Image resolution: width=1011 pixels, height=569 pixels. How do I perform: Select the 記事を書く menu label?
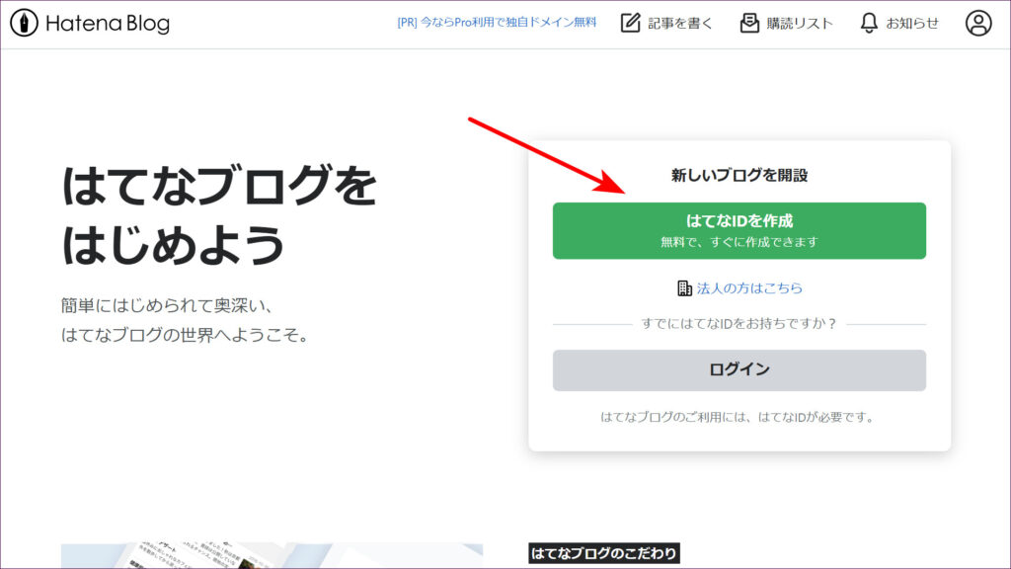[x=680, y=23]
